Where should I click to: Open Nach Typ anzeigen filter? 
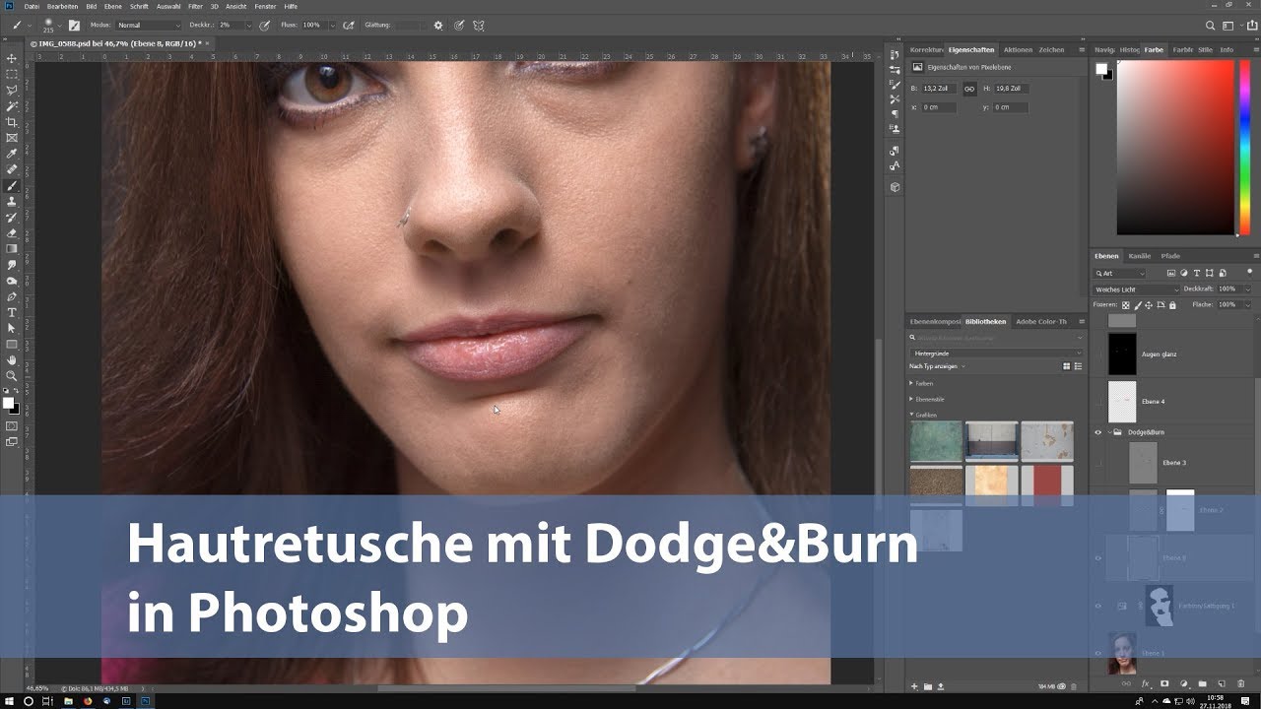tap(938, 366)
